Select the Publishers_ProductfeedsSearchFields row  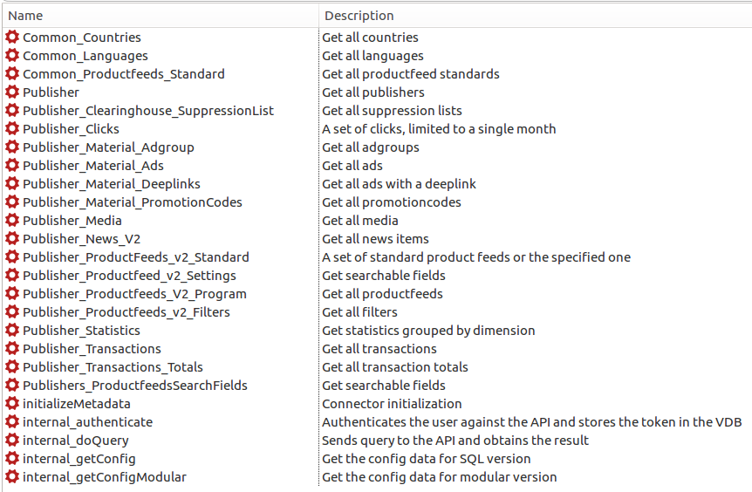tap(135, 386)
